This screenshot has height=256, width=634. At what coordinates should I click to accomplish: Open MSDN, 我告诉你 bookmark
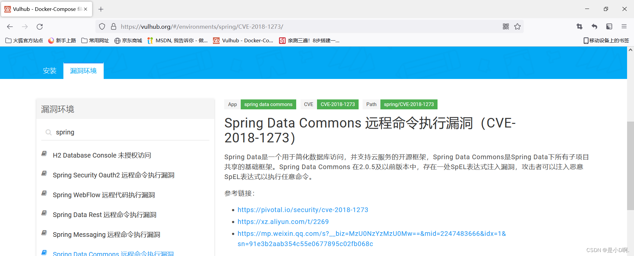[178, 41]
